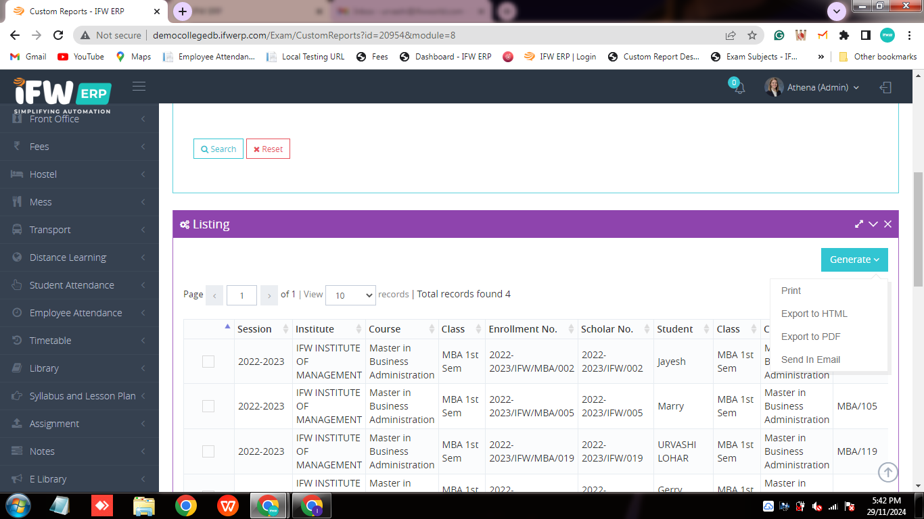Open Student Attendance sidebar item
The image size is (924, 519).
(x=79, y=285)
